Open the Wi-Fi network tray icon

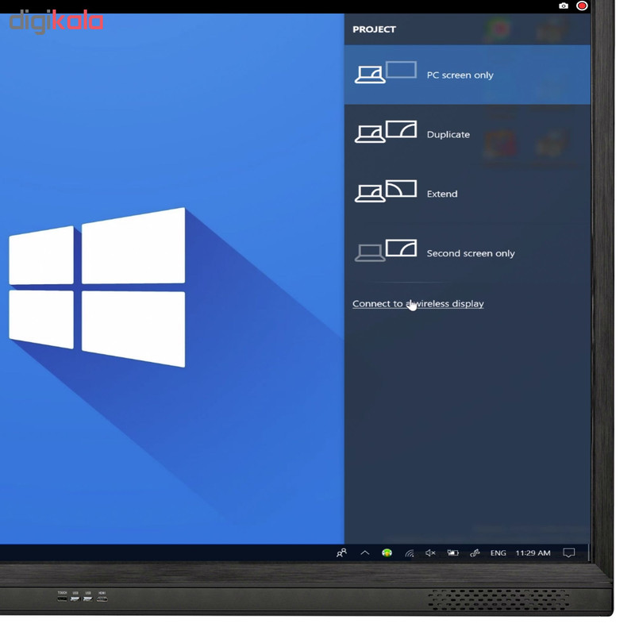coord(410,552)
